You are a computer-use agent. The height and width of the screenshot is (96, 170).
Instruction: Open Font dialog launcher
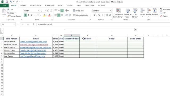tap(52, 20)
